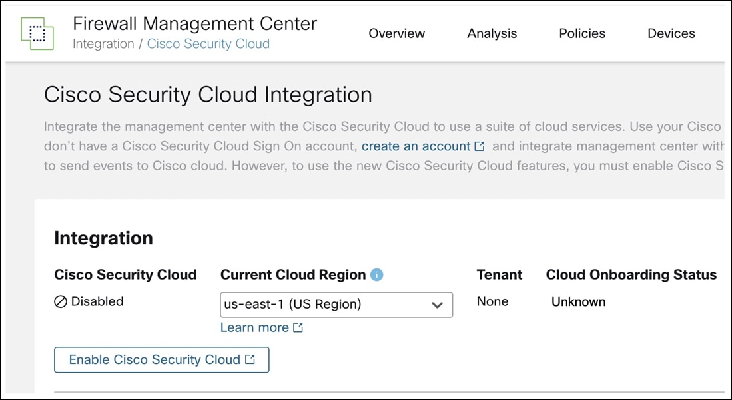Open the create an account link
The width and height of the screenshot is (732, 400).
tap(418, 146)
